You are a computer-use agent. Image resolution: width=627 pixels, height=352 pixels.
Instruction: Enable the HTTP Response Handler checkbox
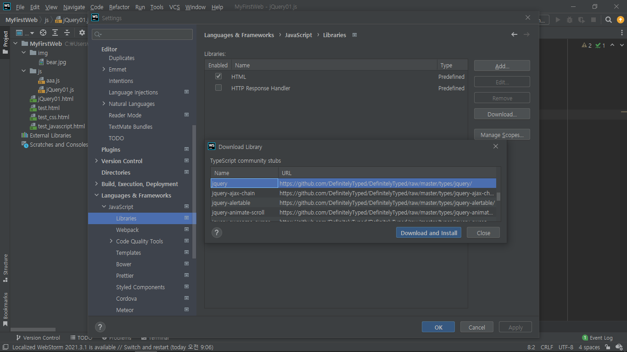click(x=218, y=88)
